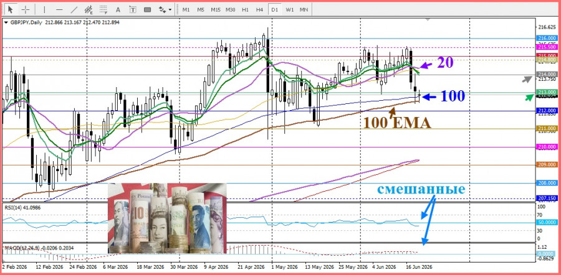Click the 215.500 price level label
Viewport: 561px width, 275px height.
click(x=546, y=47)
